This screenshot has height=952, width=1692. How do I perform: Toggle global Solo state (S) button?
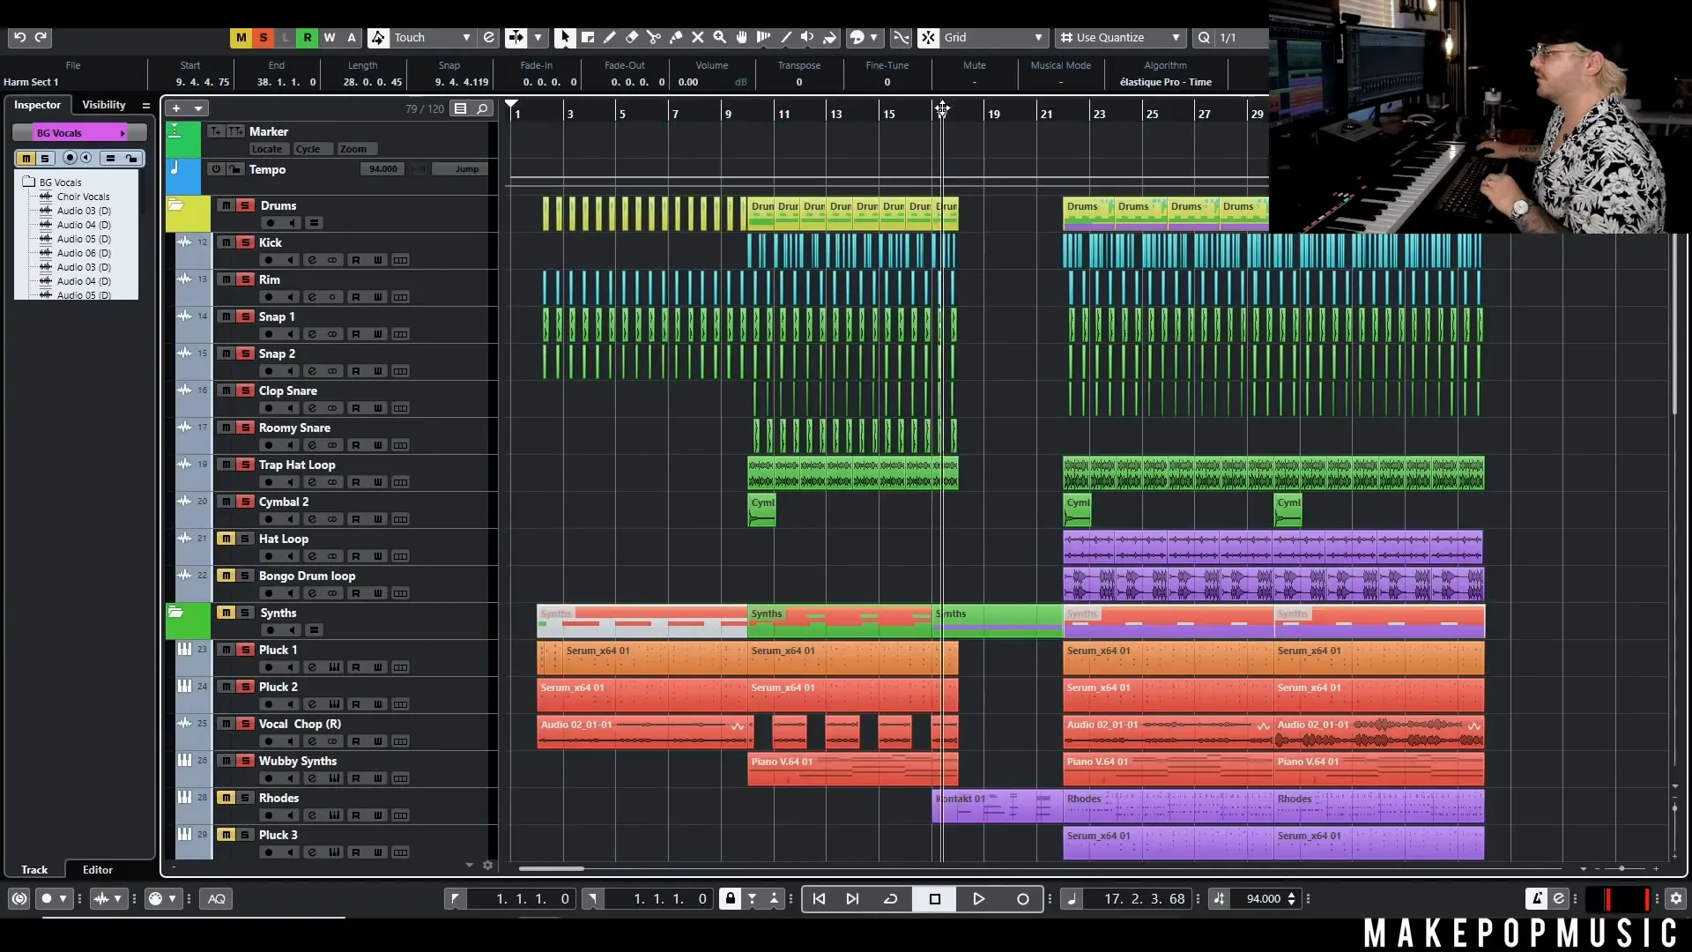[x=263, y=37]
